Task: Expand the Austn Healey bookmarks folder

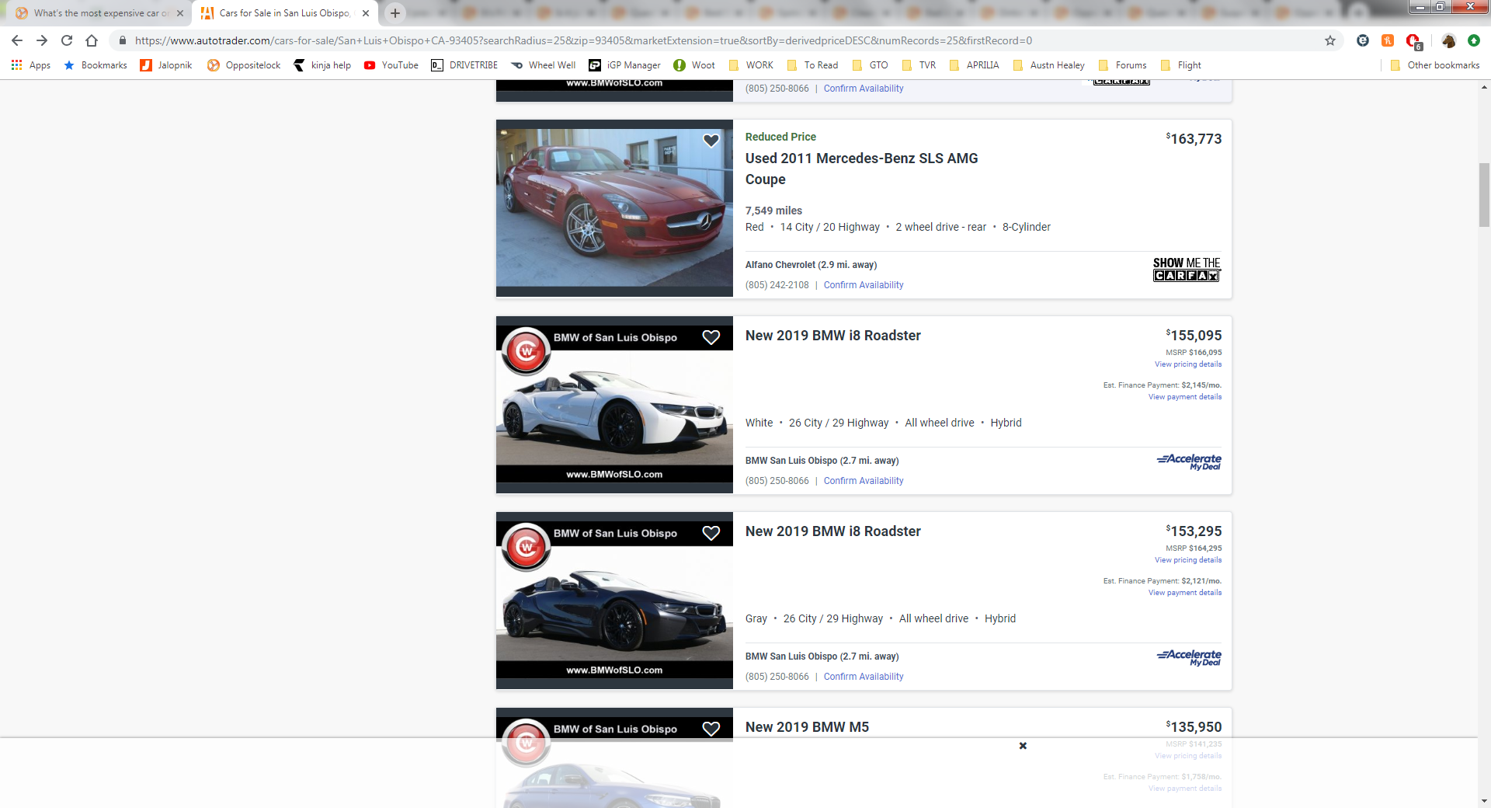Action: click(1049, 65)
